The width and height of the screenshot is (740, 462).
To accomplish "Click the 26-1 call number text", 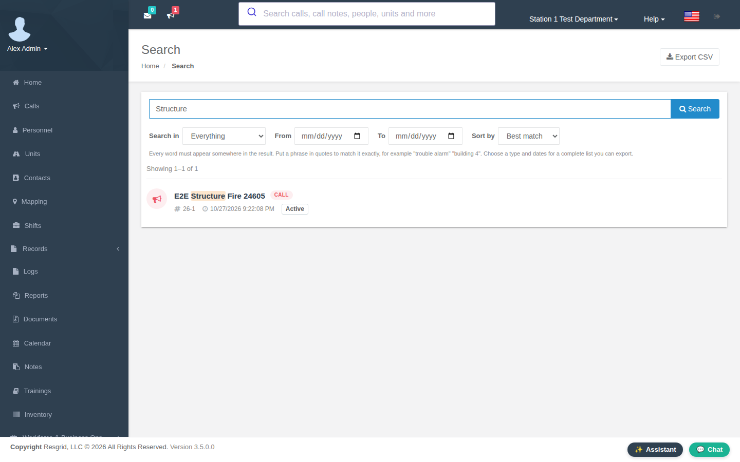I will (189, 209).
